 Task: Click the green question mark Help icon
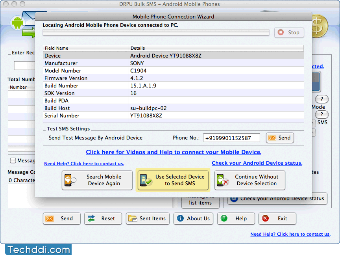tap(224, 218)
